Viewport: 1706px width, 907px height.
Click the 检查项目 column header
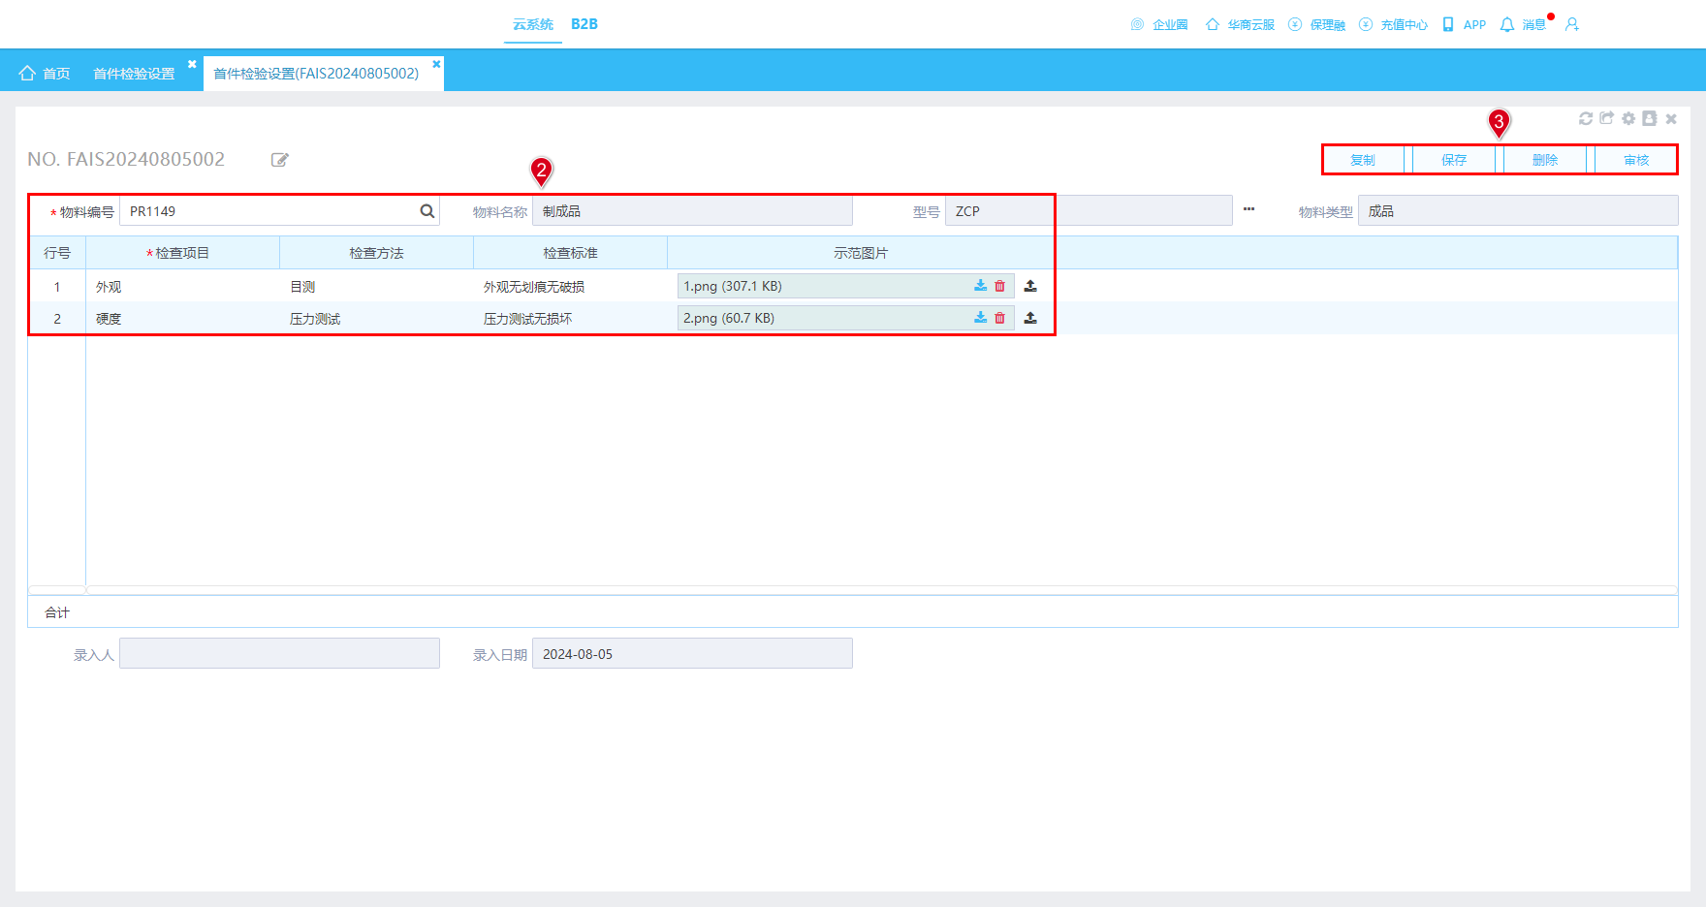click(x=182, y=253)
